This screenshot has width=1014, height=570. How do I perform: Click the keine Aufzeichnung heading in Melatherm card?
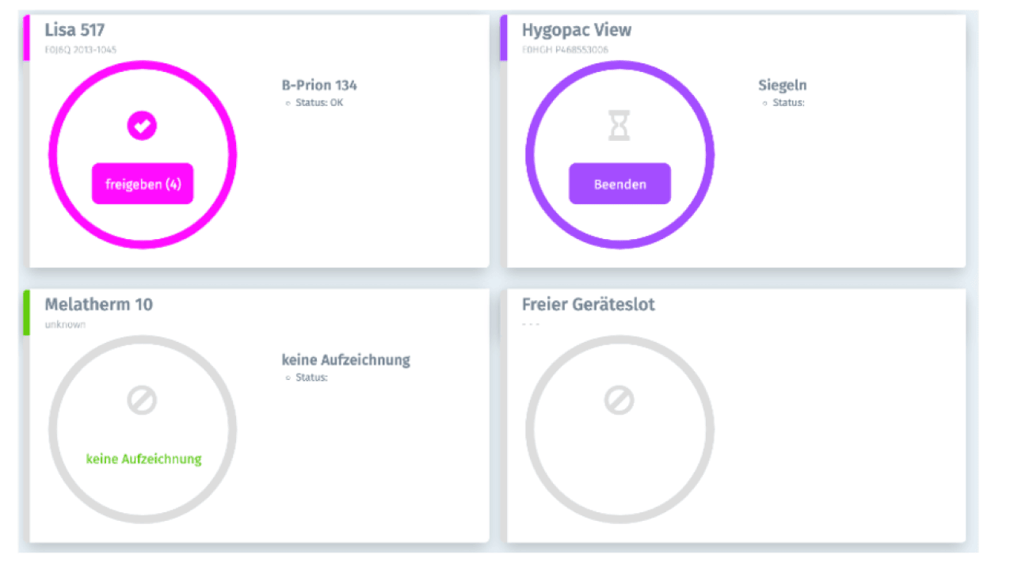coord(345,360)
